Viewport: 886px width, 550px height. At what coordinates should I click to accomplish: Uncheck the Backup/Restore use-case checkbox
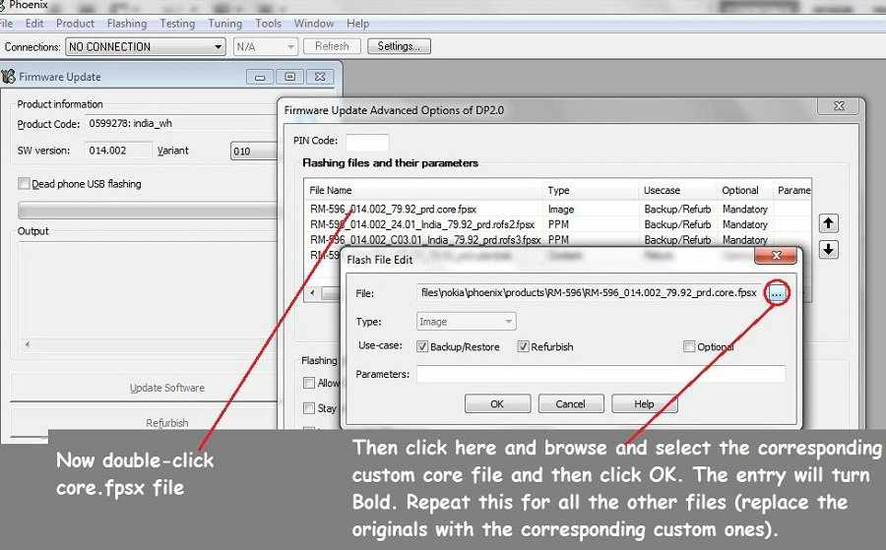tap(422, 346)
